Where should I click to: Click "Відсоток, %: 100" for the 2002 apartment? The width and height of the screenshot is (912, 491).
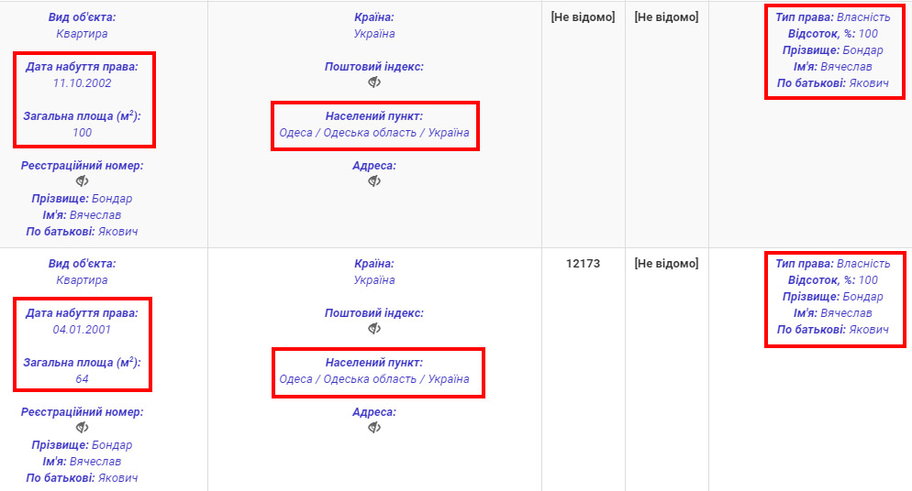point(832,34)
